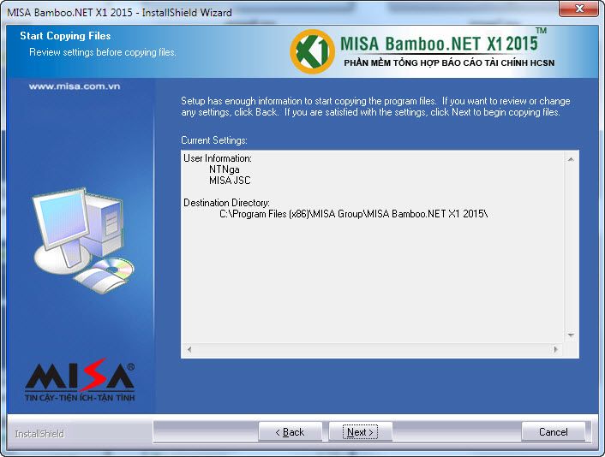Click the Next button to begin copying
The height and width of the screenshot is (457, 605).
click(360, 432)
